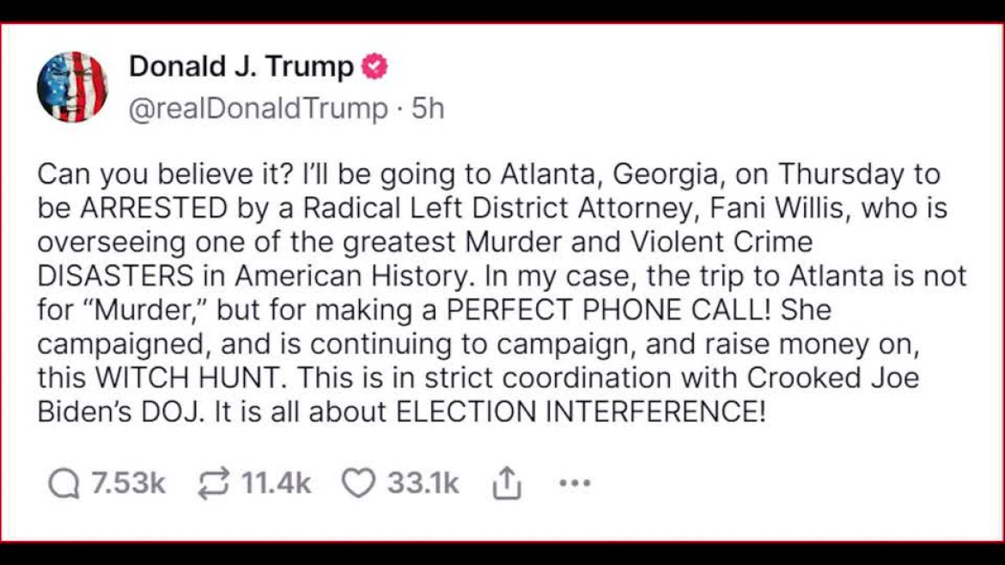Image resolution: width=1005 pixels, height=565 pixels.
Task: Click the repost arrows icon
Action: point(213,483)
